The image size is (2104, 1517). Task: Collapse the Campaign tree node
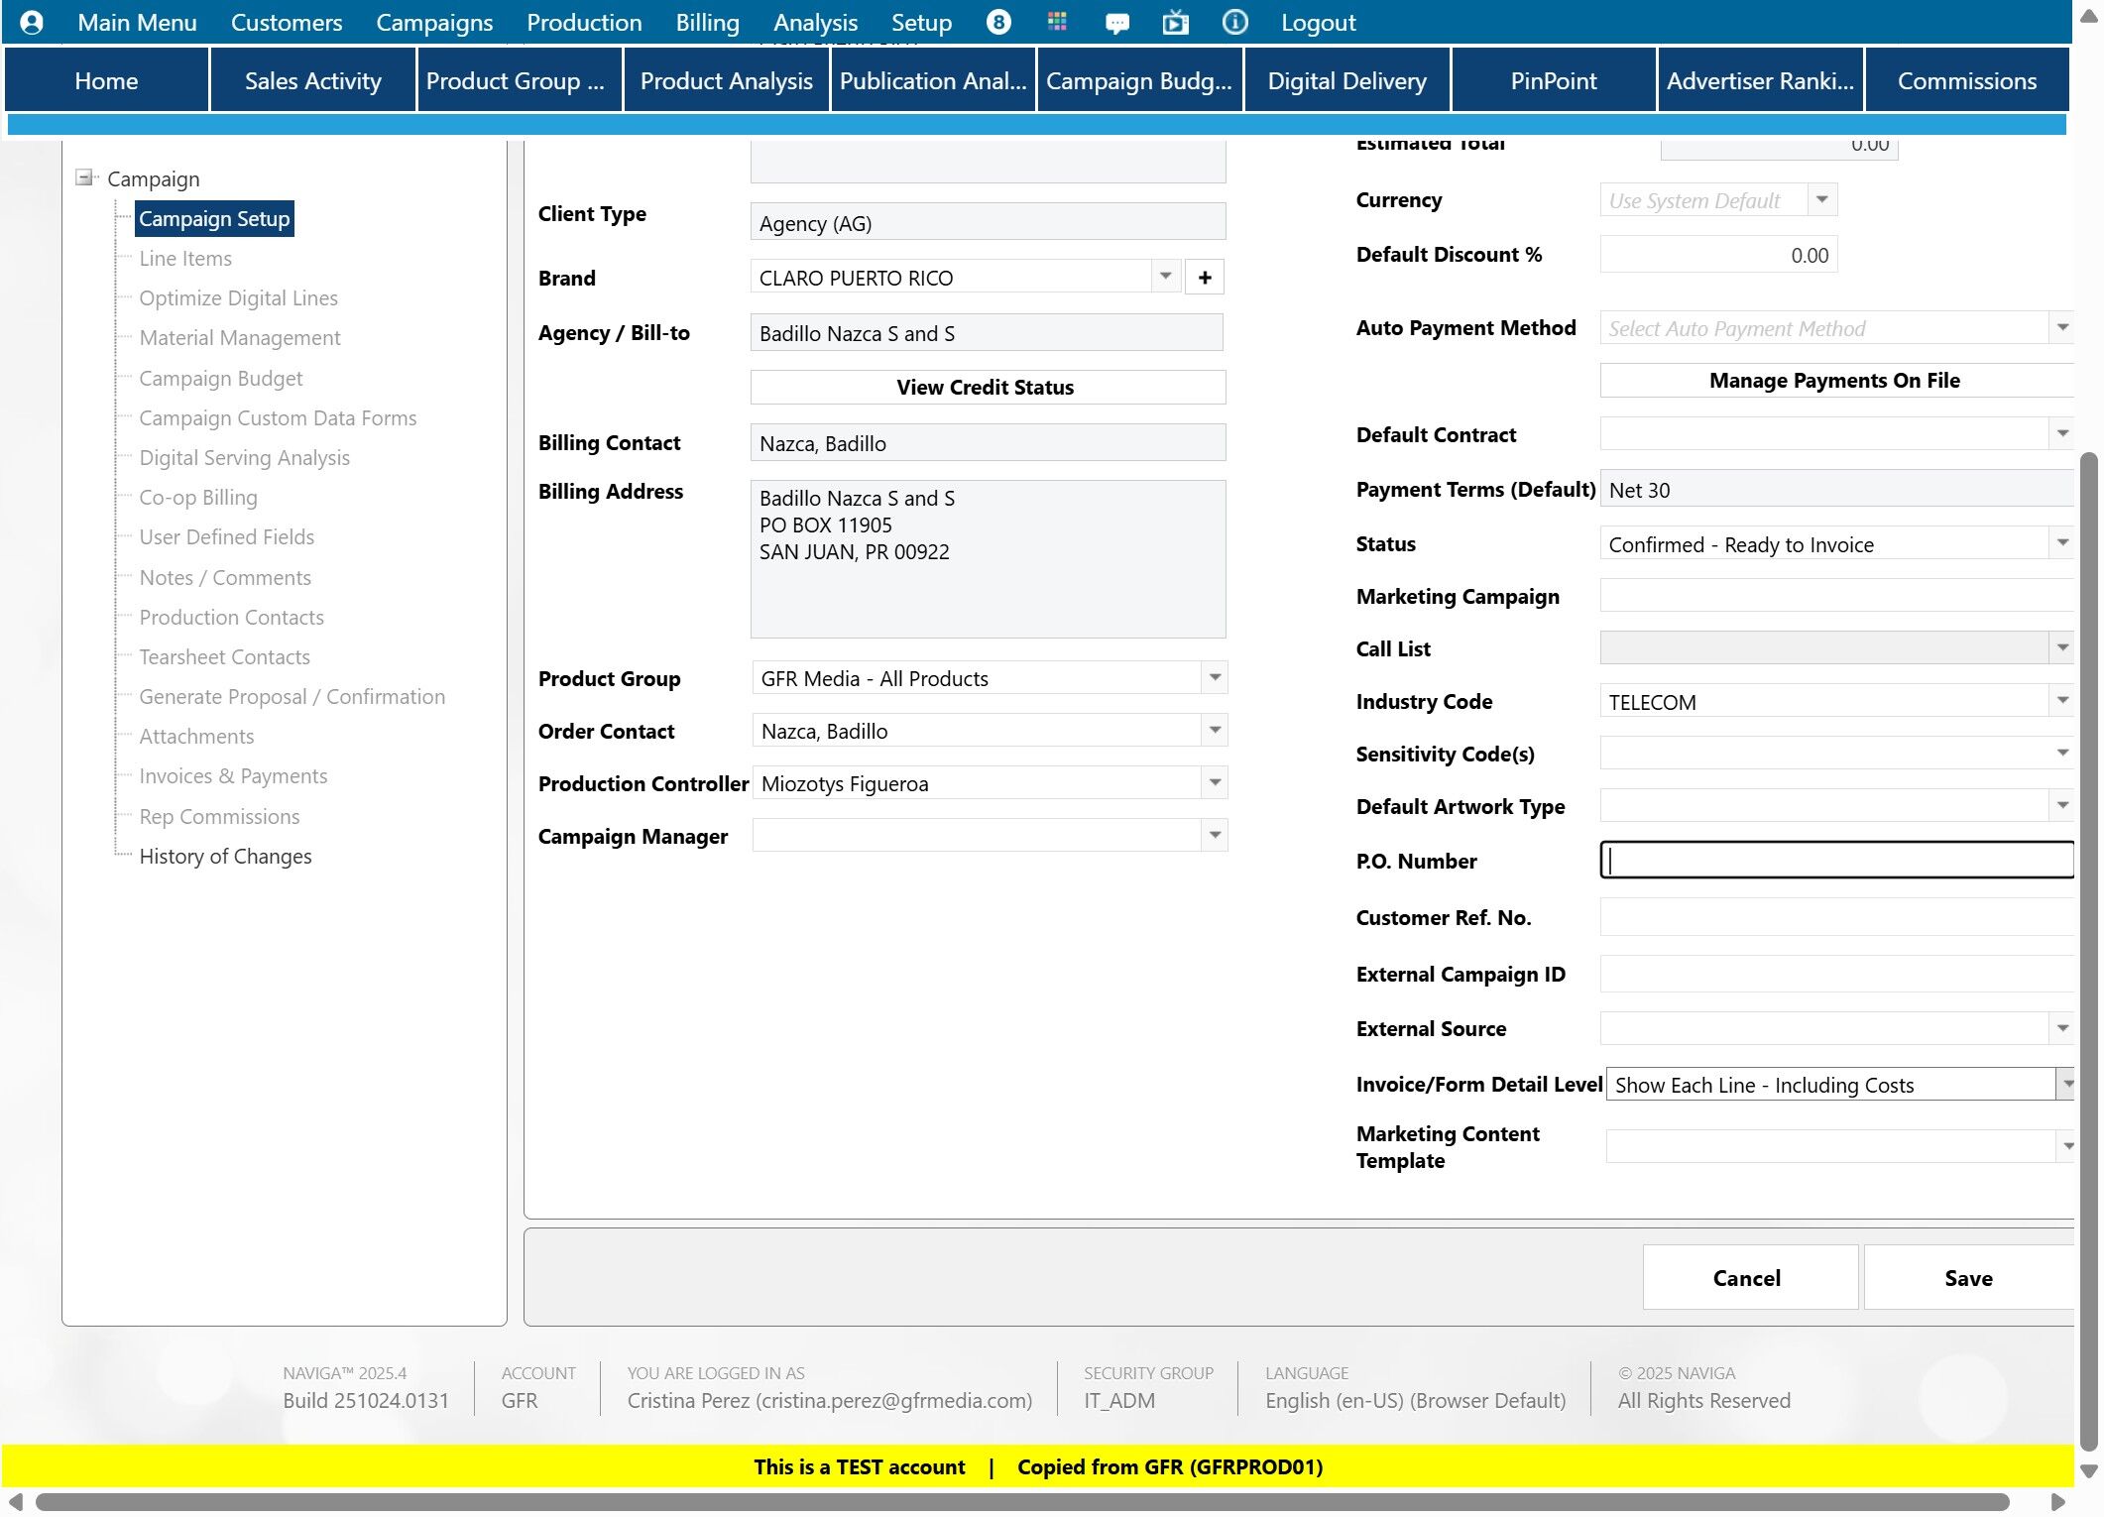coord(85,178)
